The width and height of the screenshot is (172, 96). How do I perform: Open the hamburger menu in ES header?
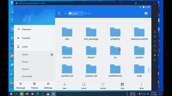[x=59, y=13]
